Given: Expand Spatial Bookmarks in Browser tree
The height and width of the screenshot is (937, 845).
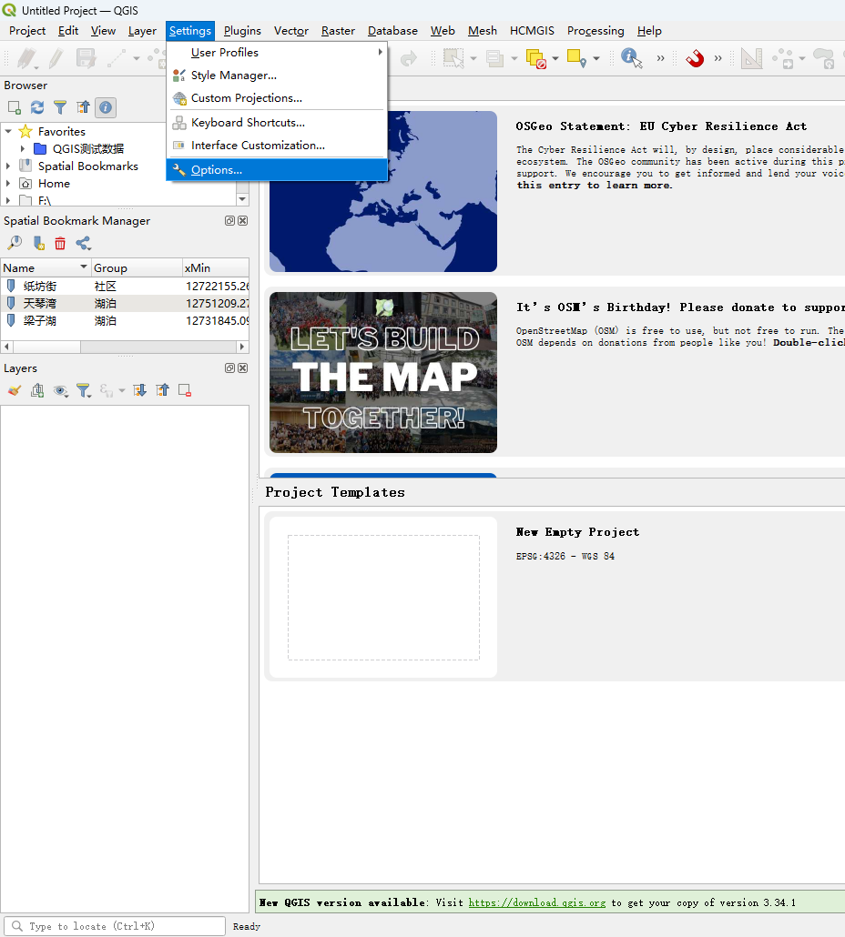Looking at the screenshot, I should click(x=8, y=166).
